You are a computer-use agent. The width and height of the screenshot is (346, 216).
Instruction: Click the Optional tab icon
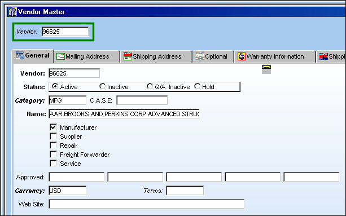200,56
